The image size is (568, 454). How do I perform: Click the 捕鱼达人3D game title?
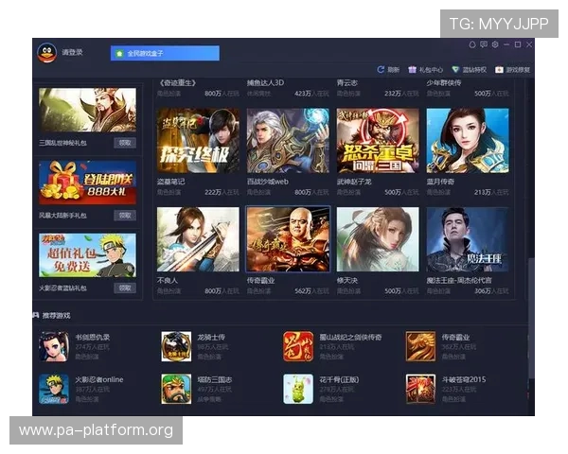click(x=265, y=83)
